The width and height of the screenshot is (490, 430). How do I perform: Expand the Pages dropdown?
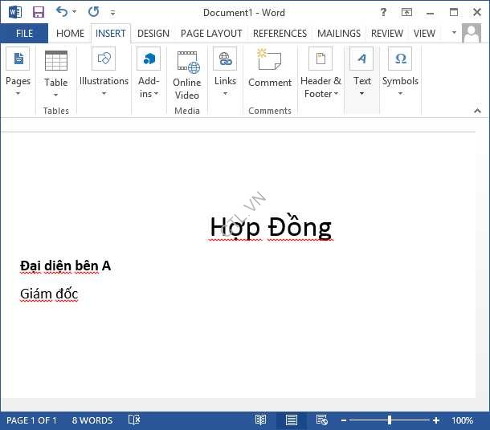click(x=18, y=93)
